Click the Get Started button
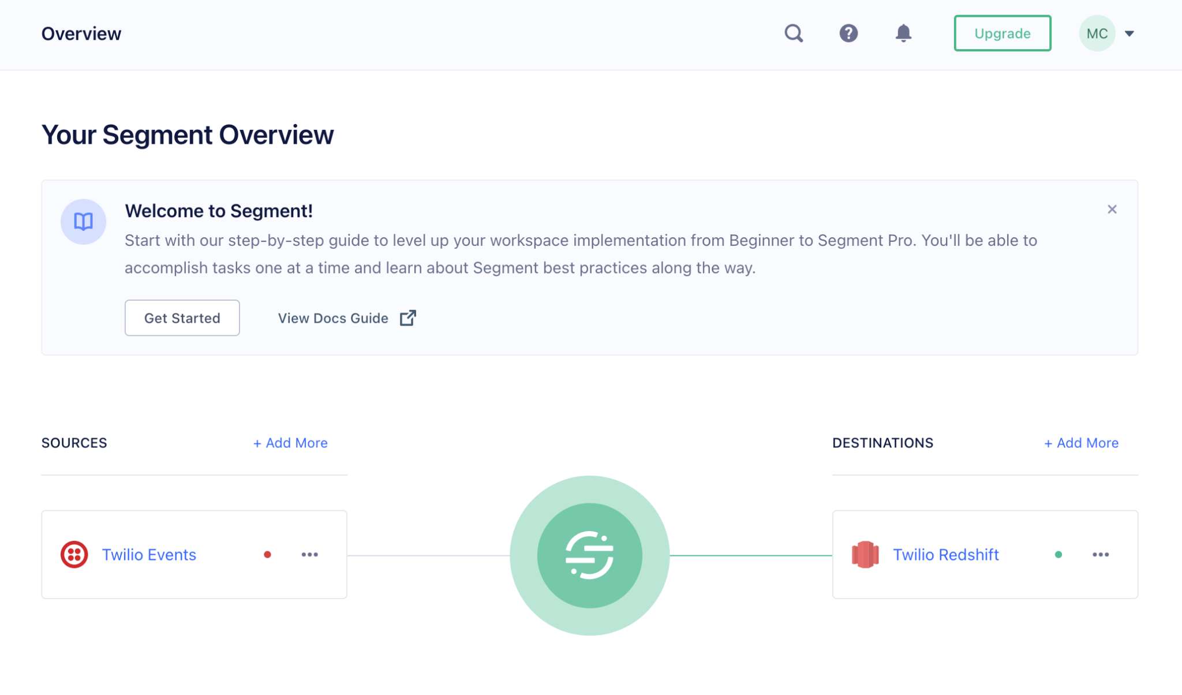The width and height of the screenshot is (1182, 695). coord(182,317)
